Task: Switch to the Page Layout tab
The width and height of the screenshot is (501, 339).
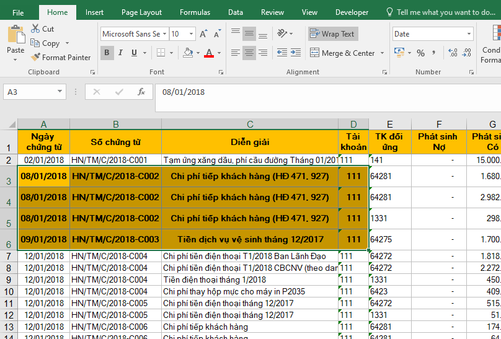Action: (141, 12)
